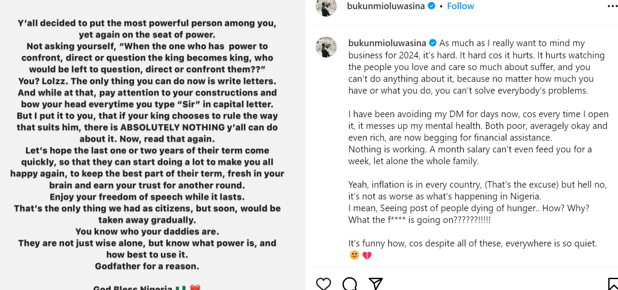Click "Godfather for a reason." line in the image
The image size is (618, 290).
click(x=147, y=266)
